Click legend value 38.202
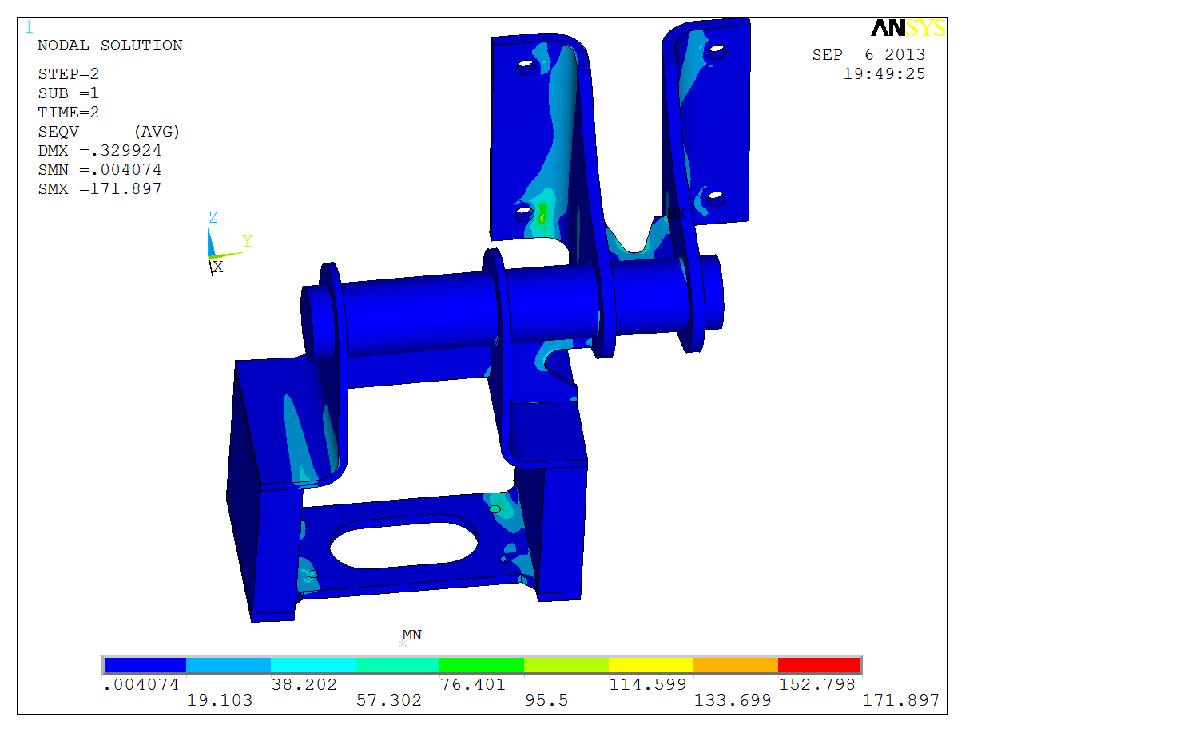Image resolution: width=1188 pixels, height=732 pixels. [x=304, y=685]
